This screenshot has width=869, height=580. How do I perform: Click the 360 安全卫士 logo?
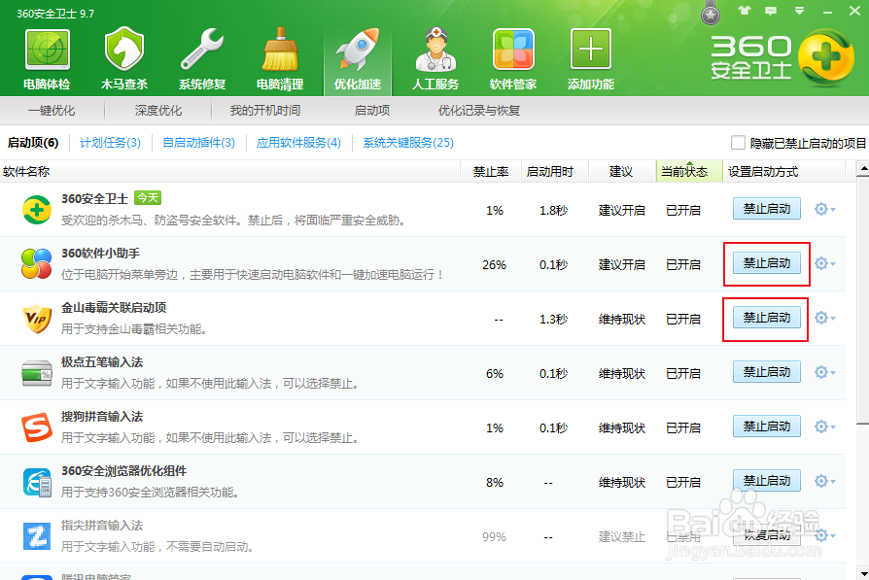[782, 57]
